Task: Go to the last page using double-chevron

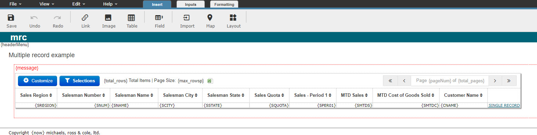Action: pyautogui.click(x=509, y=81)
